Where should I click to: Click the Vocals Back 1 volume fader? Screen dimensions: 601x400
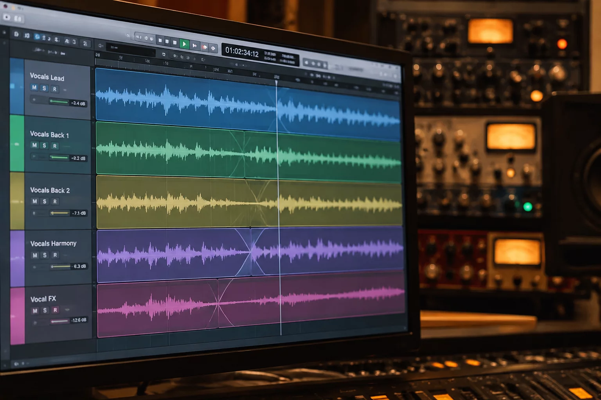click(x=59, y=157)
